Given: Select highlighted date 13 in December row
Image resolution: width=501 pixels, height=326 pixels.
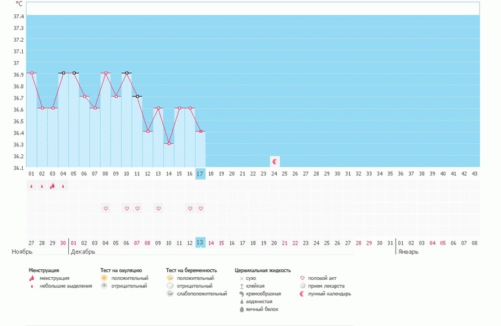Looking at the screenshot, I should click(x=200, y=243).
